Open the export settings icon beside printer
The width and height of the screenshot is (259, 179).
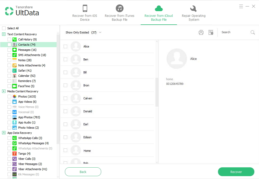click(211, 32)
